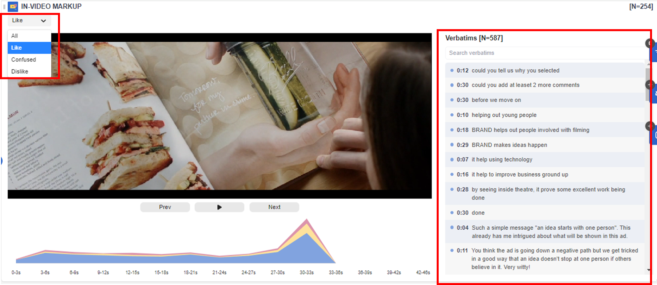Viewport: 657px width, 285px height.
Task: Click the 42-46s interval label
Action: coord(423,272)
